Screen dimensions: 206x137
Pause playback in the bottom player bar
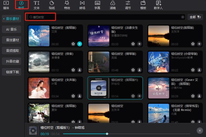tap(33, 130)
